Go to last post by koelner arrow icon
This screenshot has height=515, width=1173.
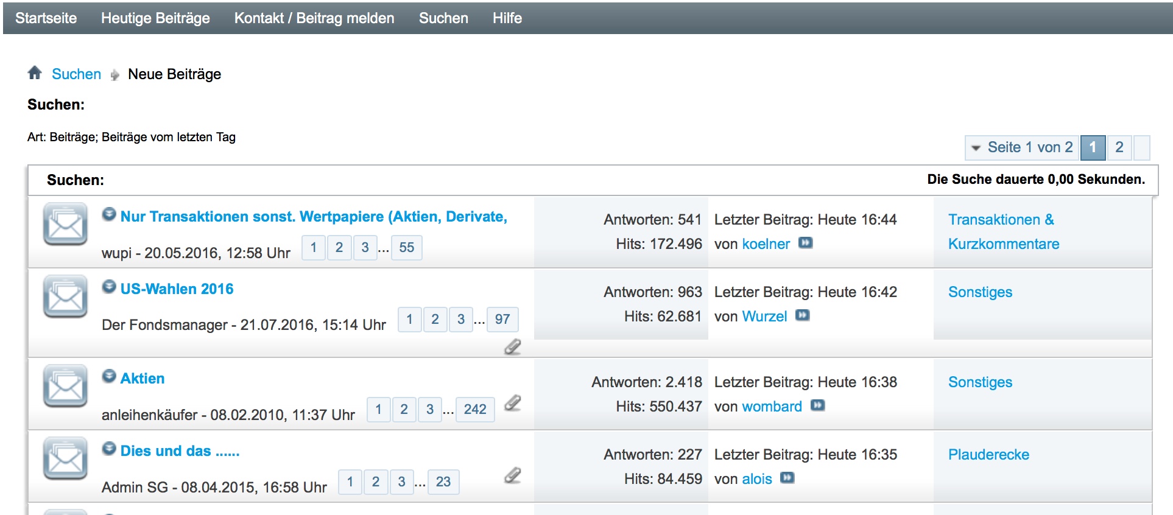click(806, 243)
